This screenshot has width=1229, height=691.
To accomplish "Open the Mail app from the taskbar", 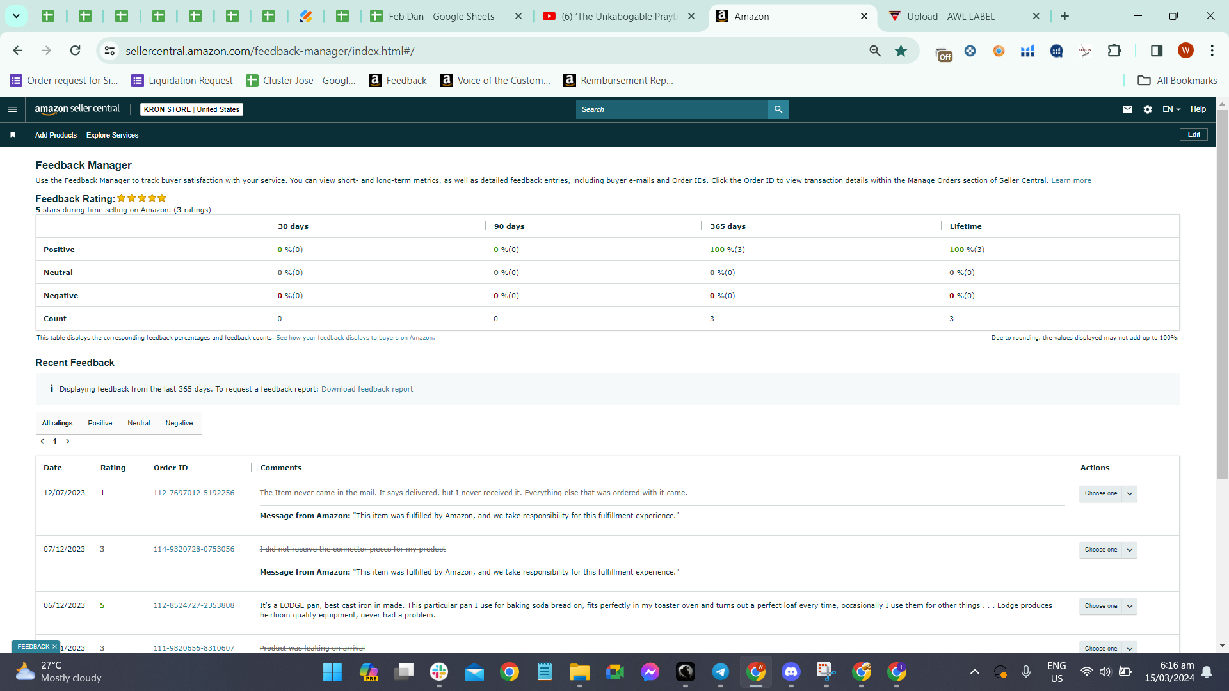I will click(474, 672).
